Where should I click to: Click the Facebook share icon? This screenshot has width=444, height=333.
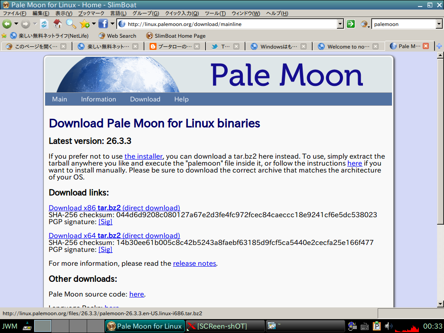pyautogui.click(x=103, y=24)
